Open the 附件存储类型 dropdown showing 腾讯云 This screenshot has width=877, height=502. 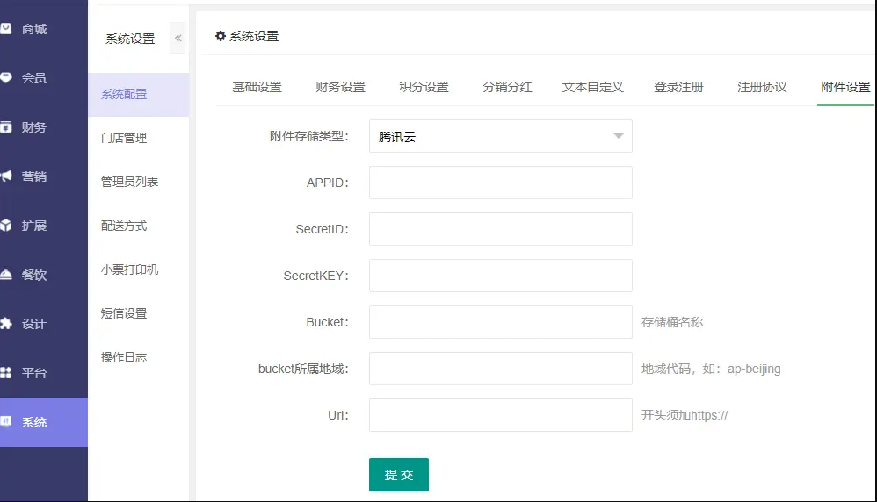click(x=501, y=136)
